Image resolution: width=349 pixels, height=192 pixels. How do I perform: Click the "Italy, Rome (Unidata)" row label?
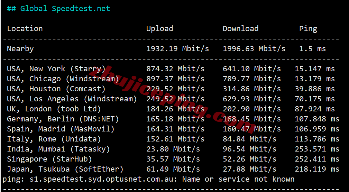(54, 139)
